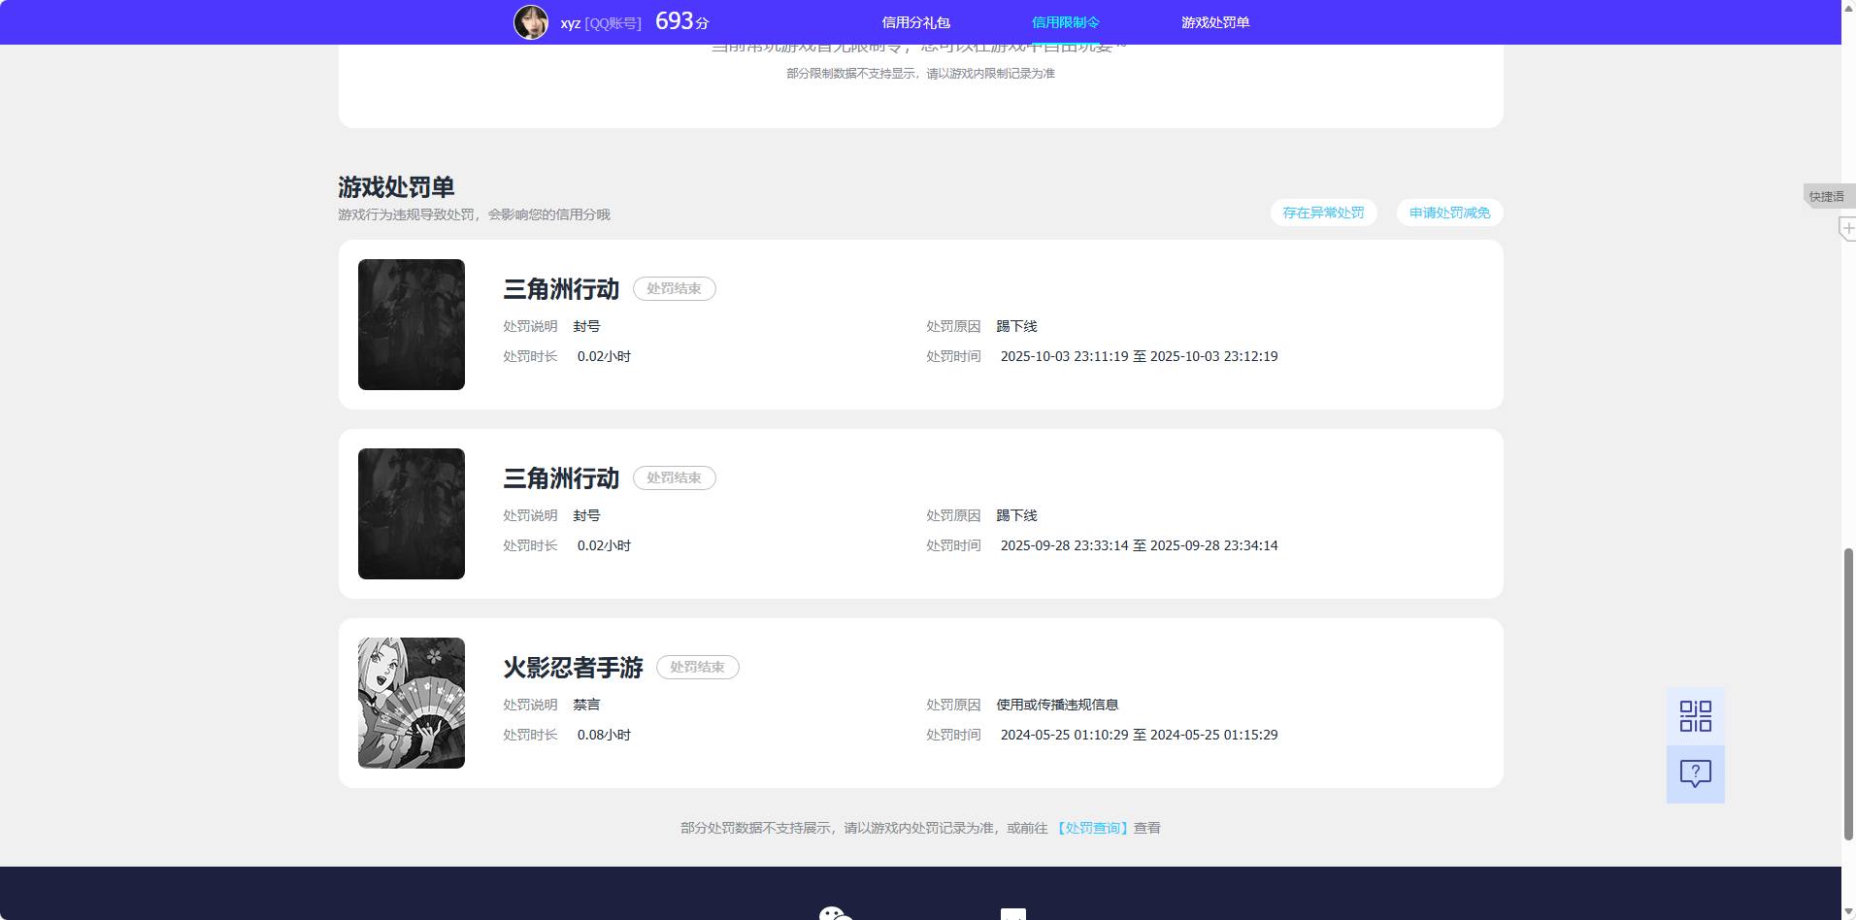Click the xyz account name

570,23
